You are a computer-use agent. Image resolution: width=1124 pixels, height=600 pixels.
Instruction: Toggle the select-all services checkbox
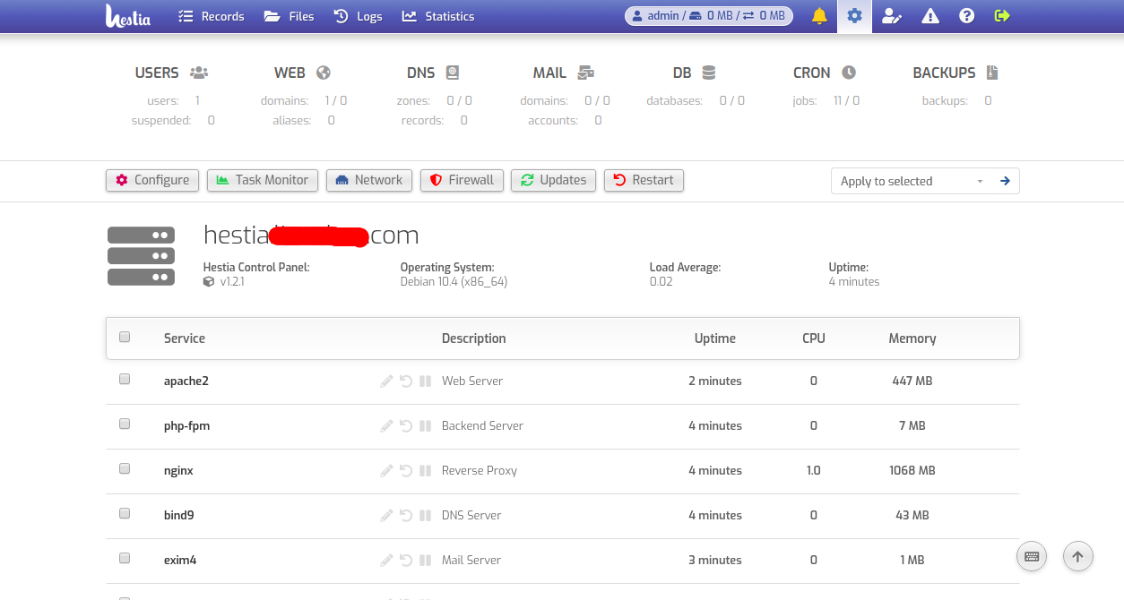tap(125, 338)
